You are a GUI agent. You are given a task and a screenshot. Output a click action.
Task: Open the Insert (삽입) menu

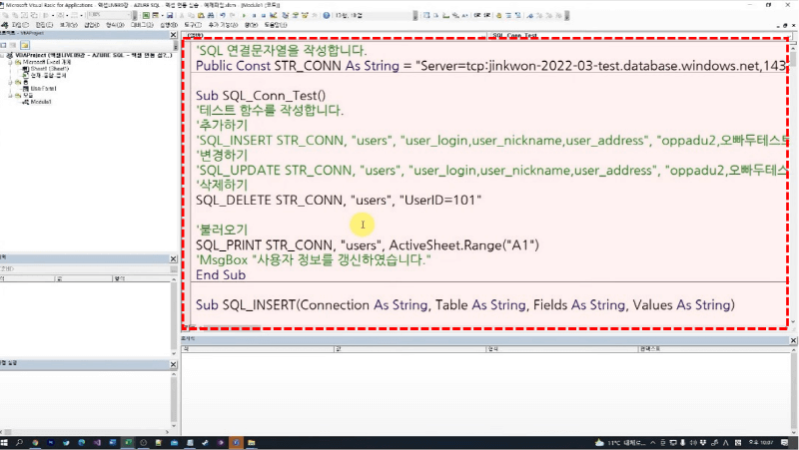(92, 25)
